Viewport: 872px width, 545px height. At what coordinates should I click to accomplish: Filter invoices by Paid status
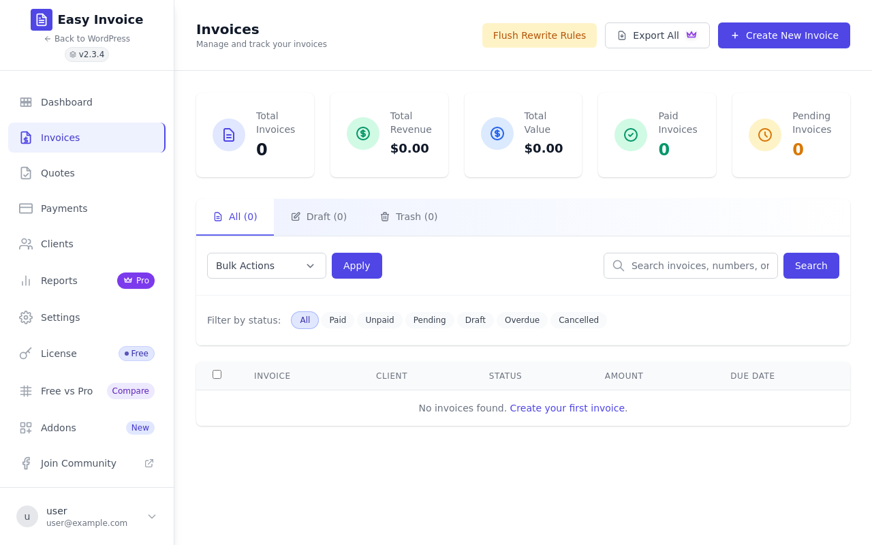pos(338,320)
